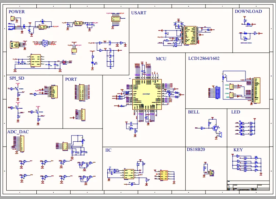Viewport: 276px width, 199px height.
Task: Click the SPI_SD section title
Action: coord(17,78)
